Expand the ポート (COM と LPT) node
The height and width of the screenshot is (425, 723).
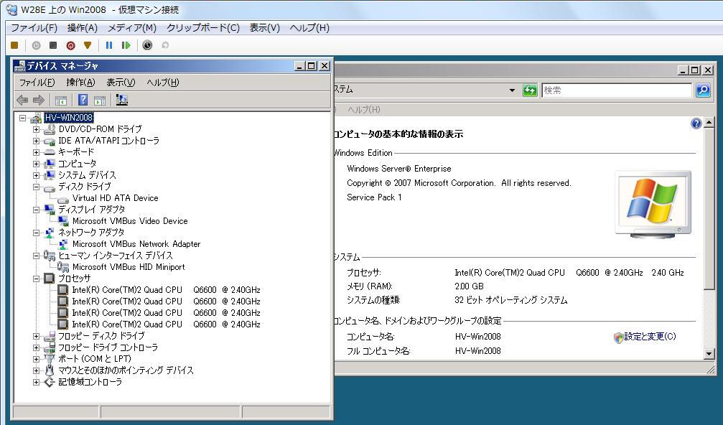37,359
